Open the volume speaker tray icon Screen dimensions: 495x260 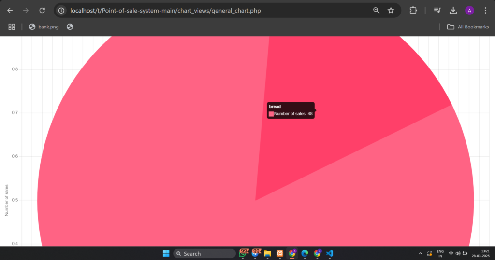click(x=458, y=253)
